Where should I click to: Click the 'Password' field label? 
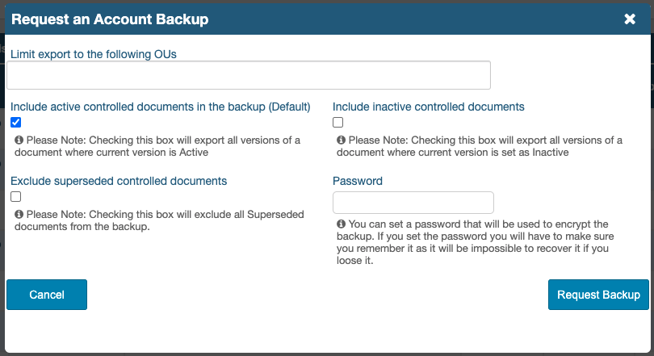tap(358, 181)
